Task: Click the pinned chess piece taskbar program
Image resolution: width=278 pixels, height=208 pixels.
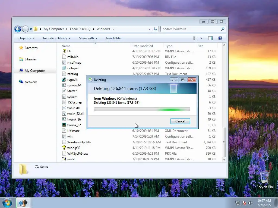Action: pyautogui.click(x=23, y=203)
